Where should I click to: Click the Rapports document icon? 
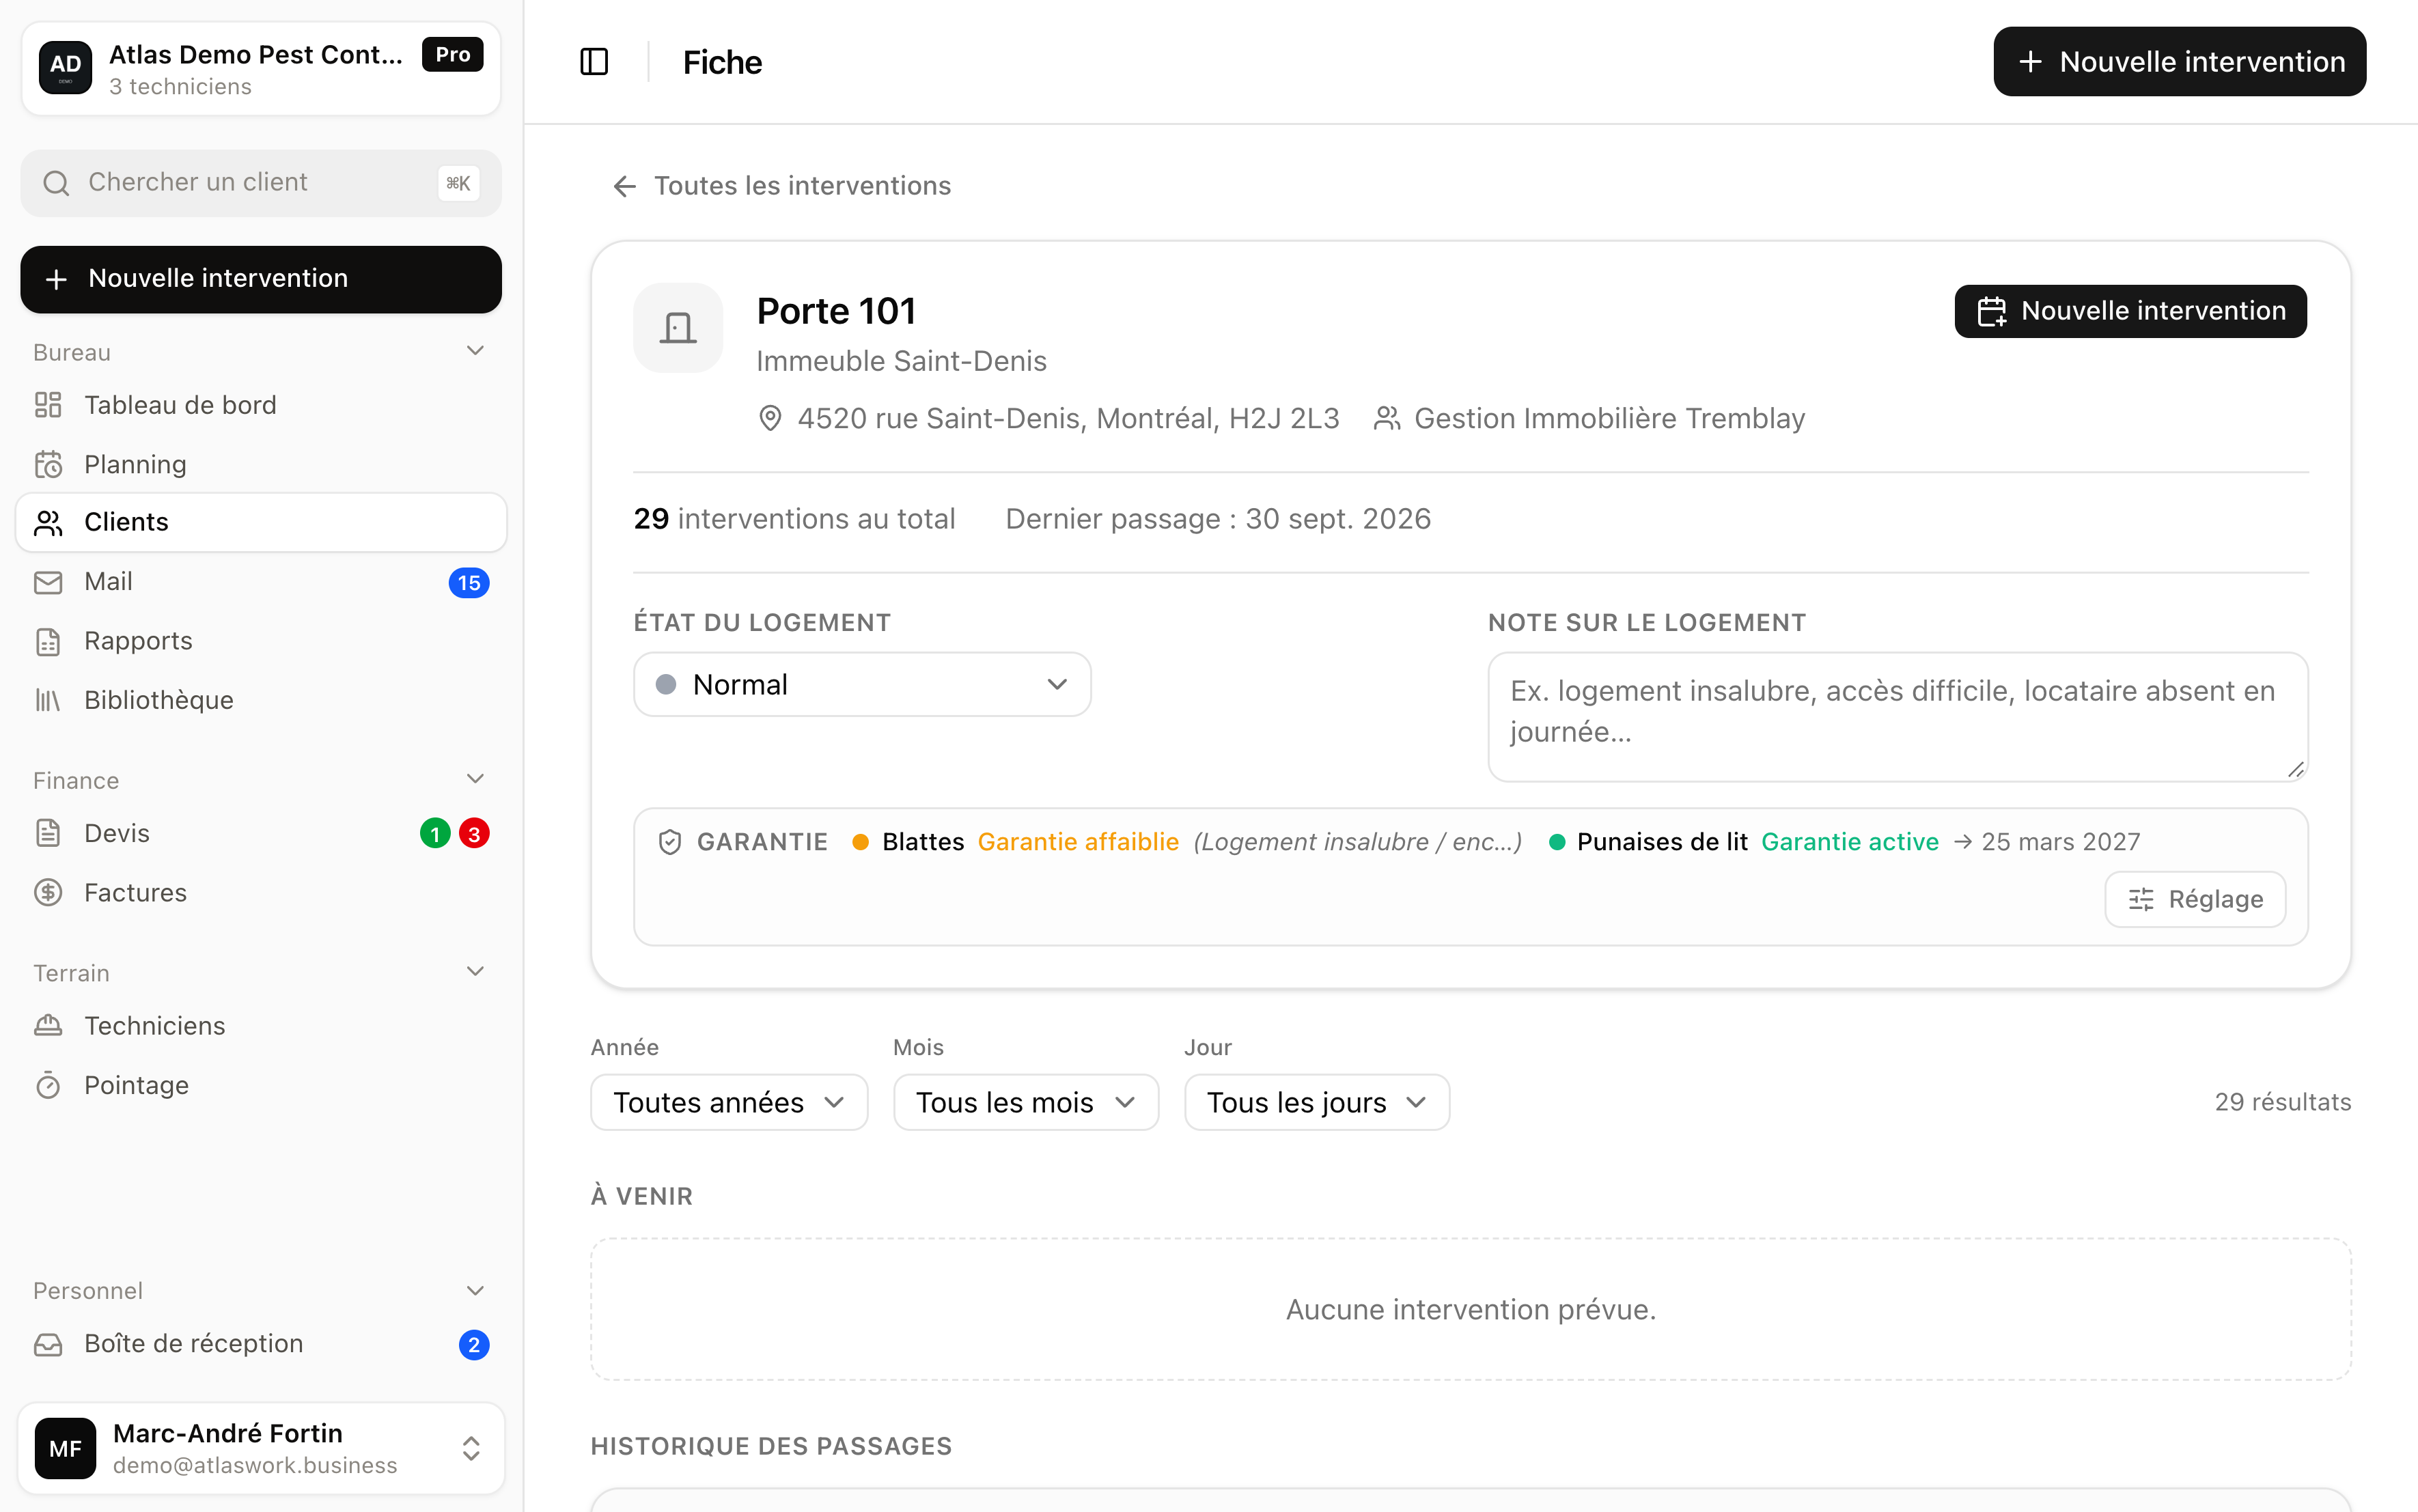[48, 641]
